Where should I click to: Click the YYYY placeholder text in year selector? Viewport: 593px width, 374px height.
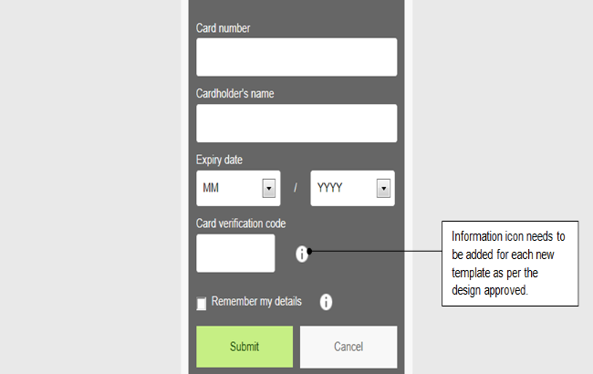coord(329,188)
